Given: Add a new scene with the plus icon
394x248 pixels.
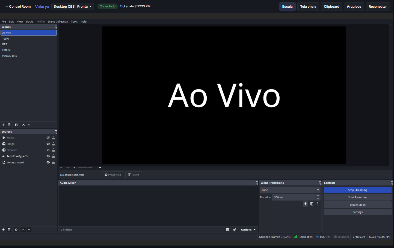Looking at the screenshot, I should 3,125.
